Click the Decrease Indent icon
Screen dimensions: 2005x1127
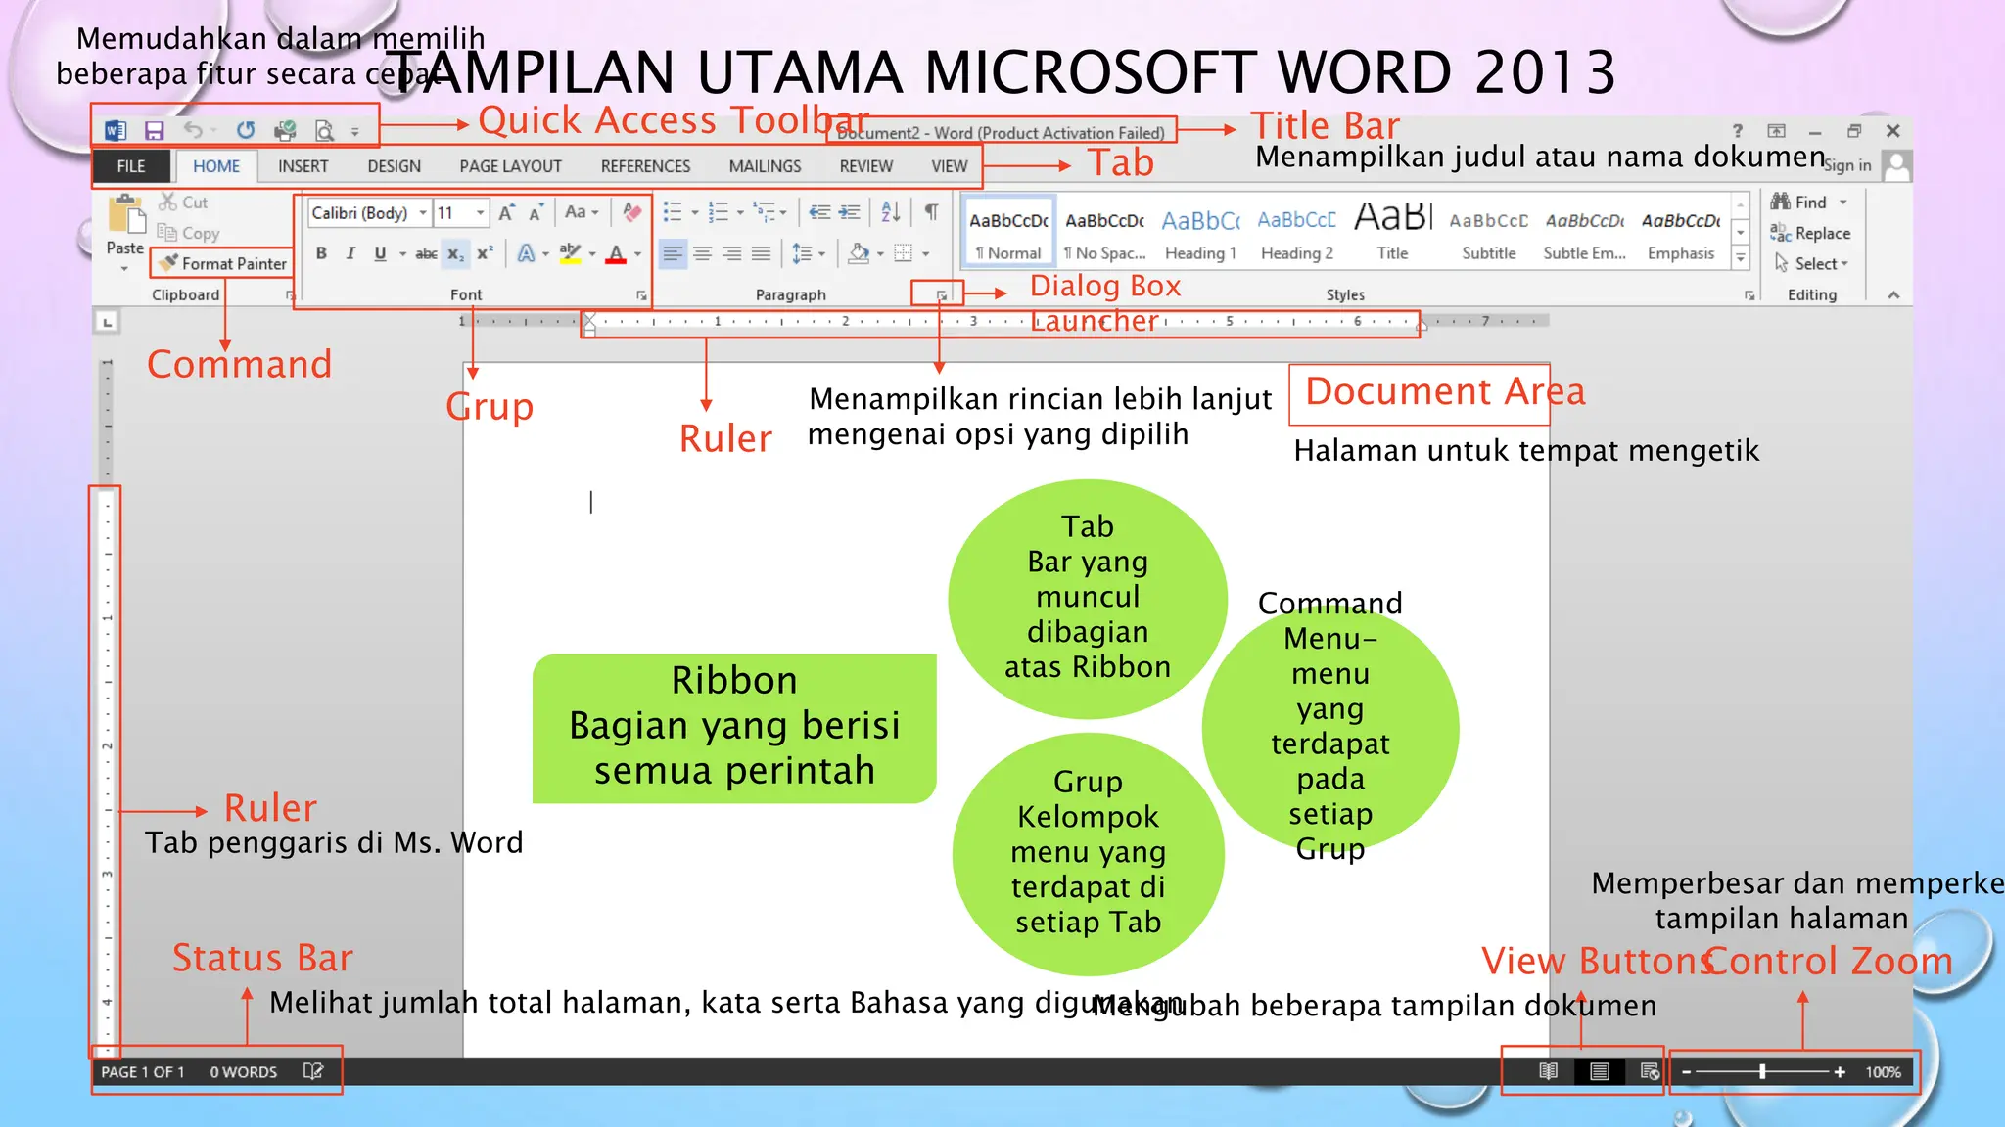coord(820,212)
